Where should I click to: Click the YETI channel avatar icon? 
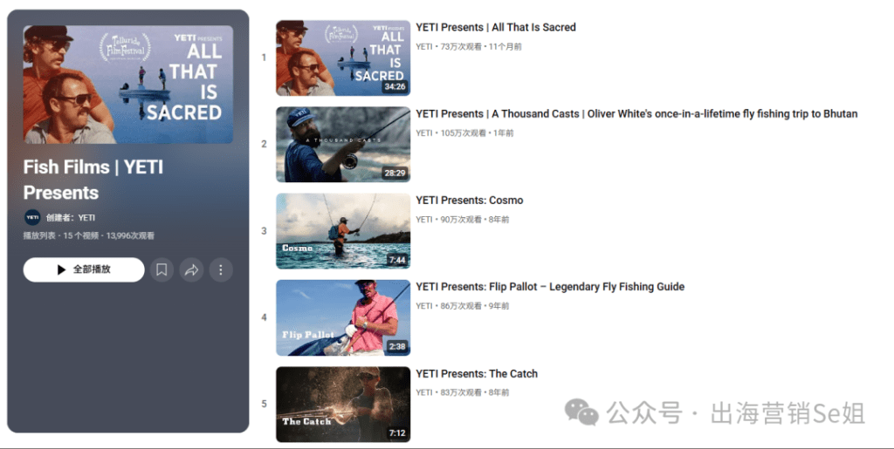[x=32, y=217]
